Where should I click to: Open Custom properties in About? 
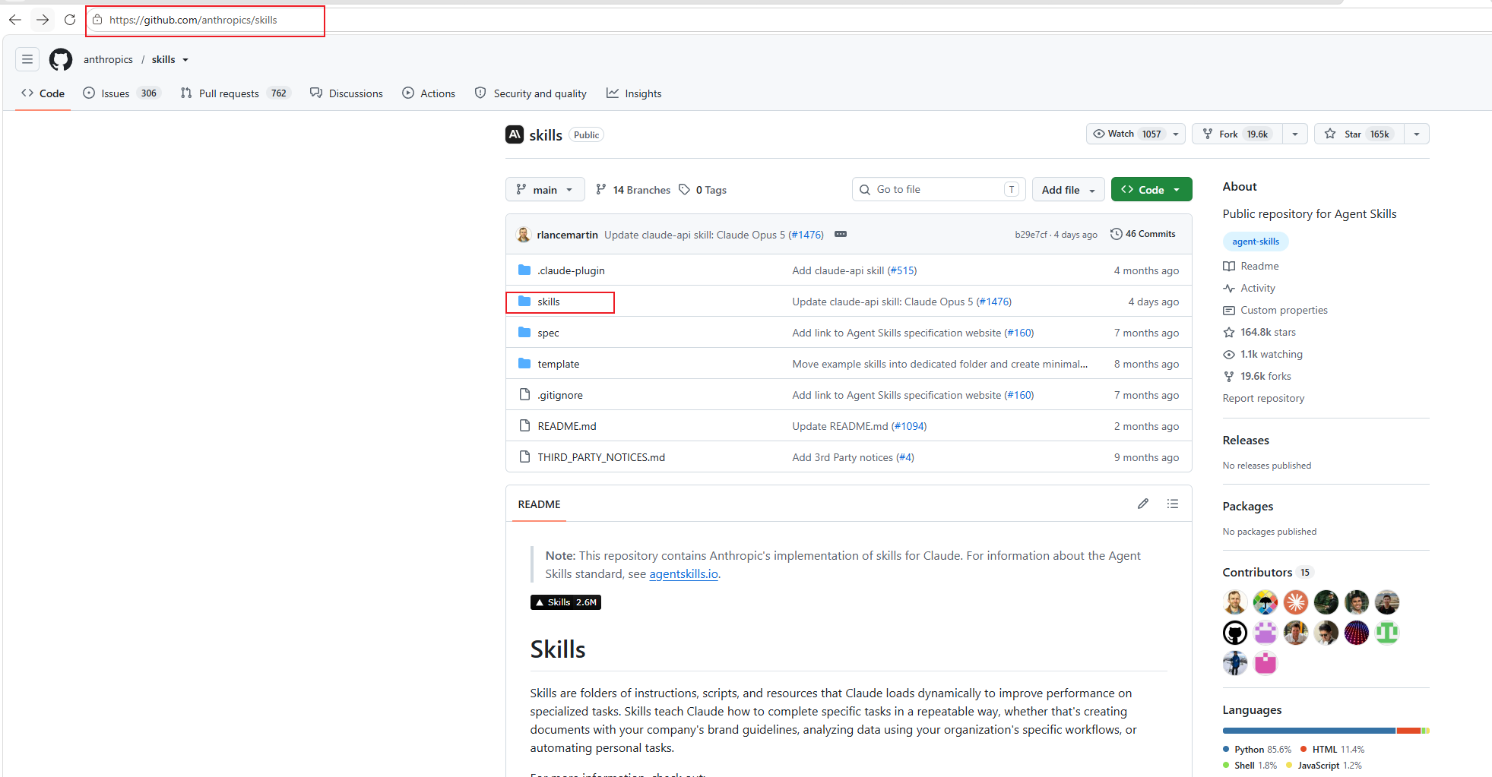1275,310
